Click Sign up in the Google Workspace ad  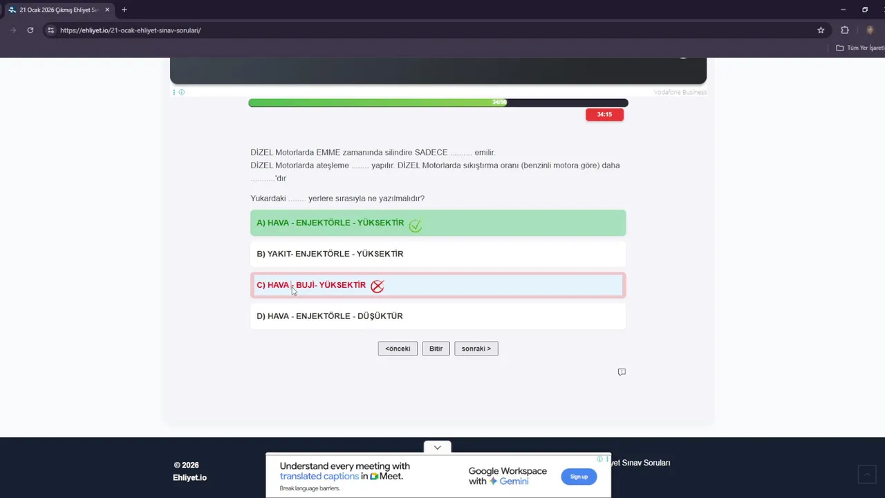(x=579, y=477)
